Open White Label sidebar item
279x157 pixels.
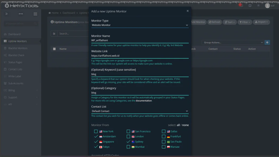pos(15,76)
